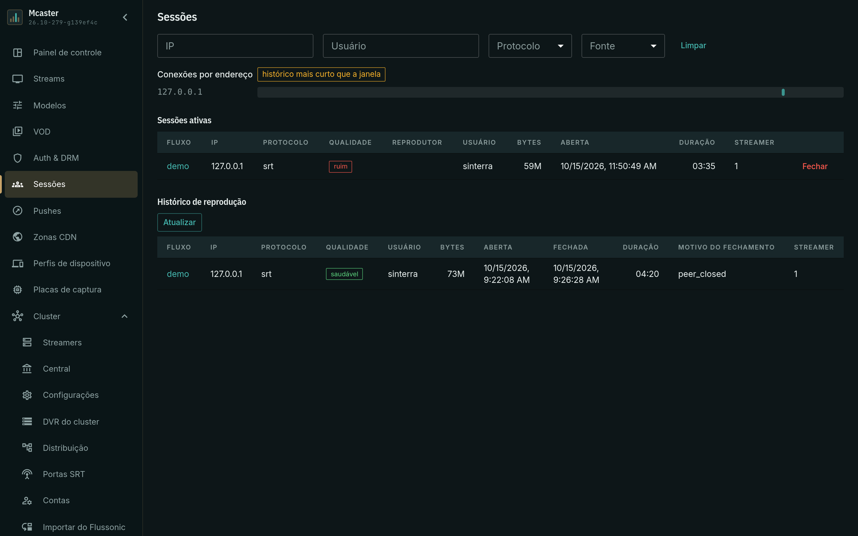
Task: Open the Streams menu item
Action: pos(71,79)
